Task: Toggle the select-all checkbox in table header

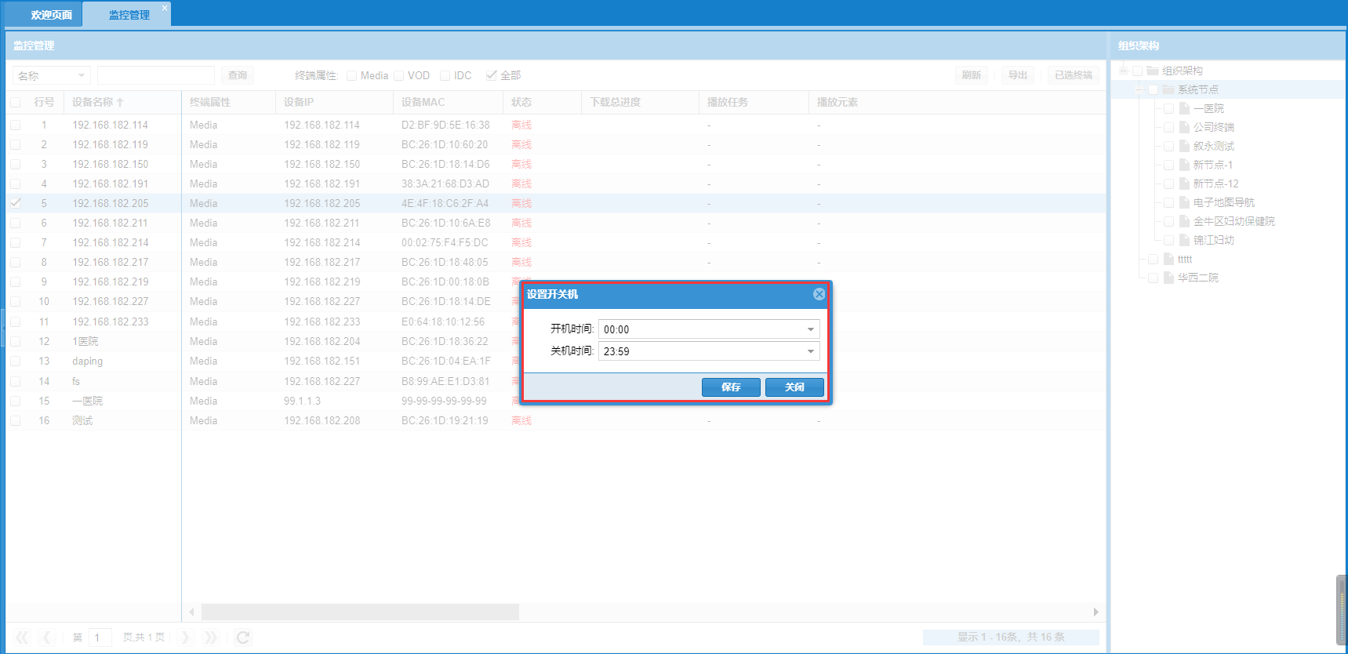Action: pyautogui.click(x=15, y=103)
